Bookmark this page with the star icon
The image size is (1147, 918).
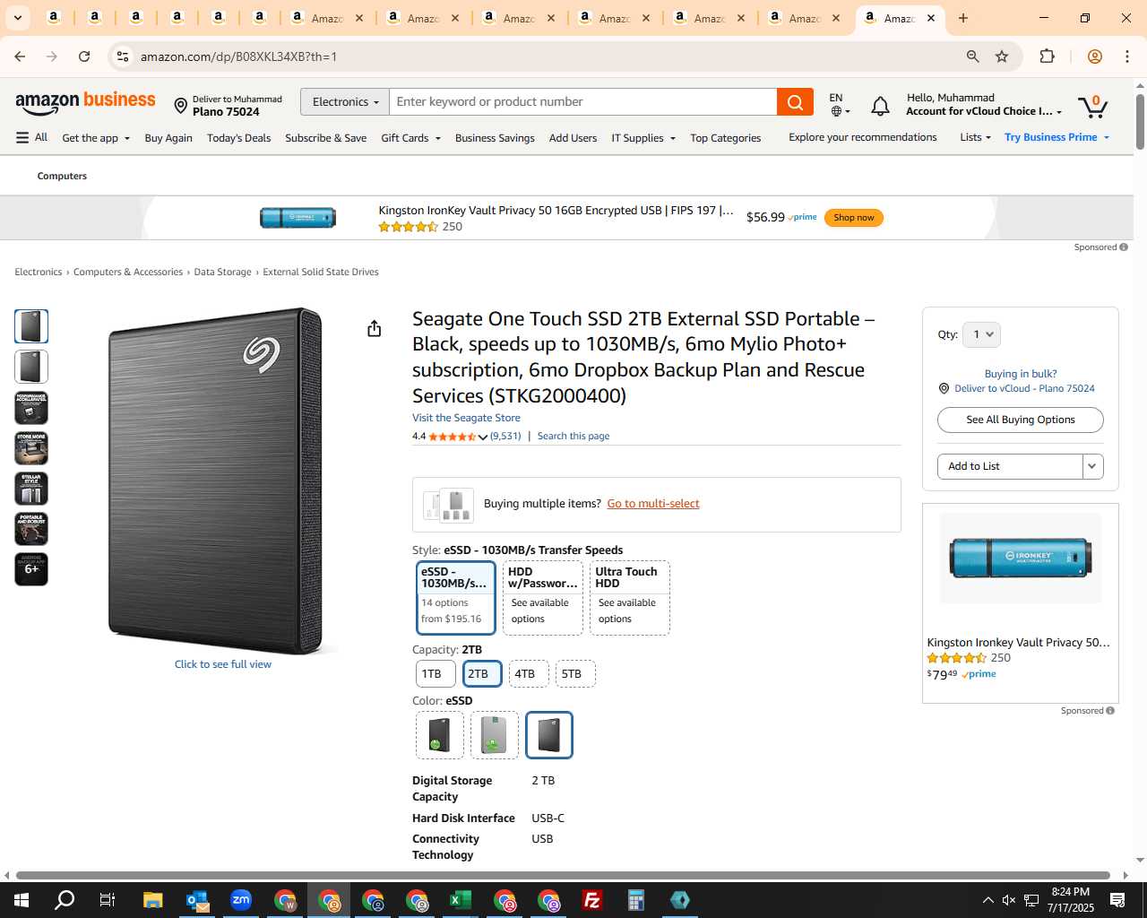point(1002,56)
